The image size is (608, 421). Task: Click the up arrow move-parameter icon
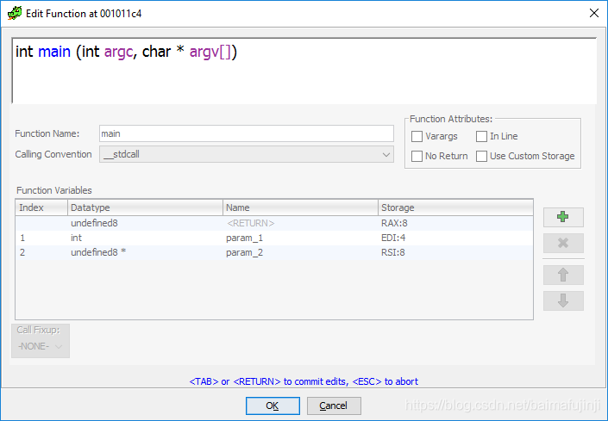(563, 276)
